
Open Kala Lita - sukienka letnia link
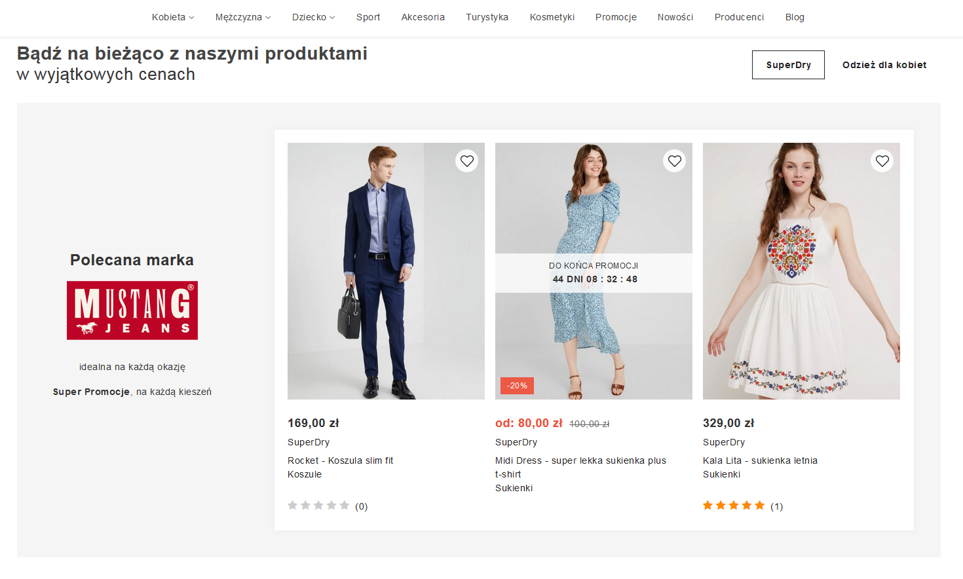760,460
